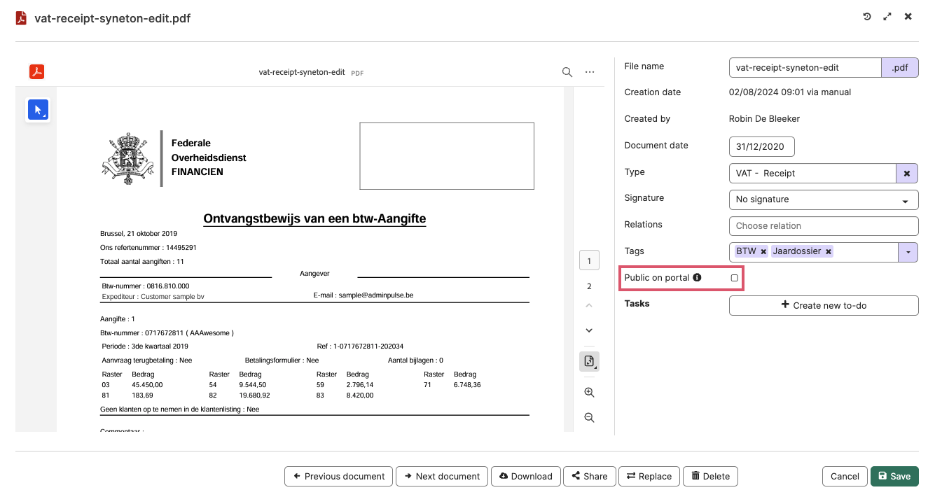Viewport: 935px width, 497px height.
Task: Click the page fit view icon
Action: [589, 362]
